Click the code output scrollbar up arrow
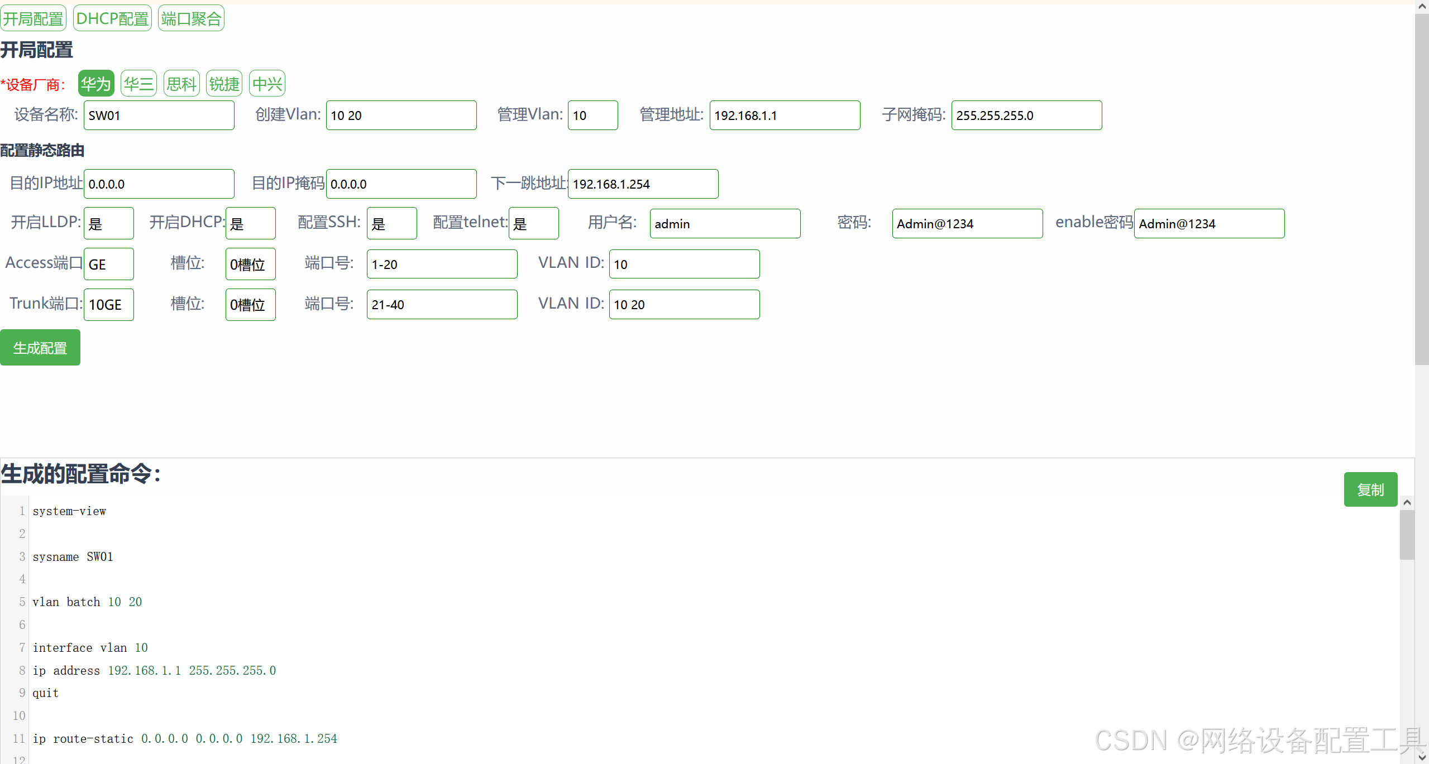Viewport: 1429px width, 764px height. tap(1407, 503)
